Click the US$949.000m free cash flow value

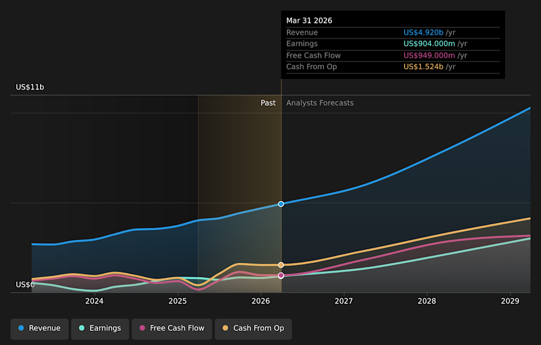point(429,56)
